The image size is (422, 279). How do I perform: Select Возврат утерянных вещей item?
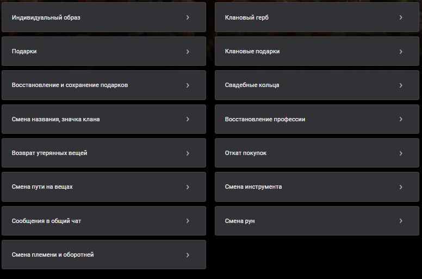(104, 153)
